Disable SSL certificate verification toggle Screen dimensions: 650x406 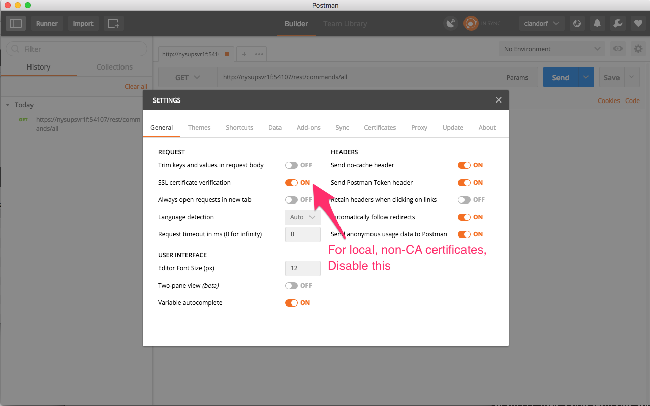tap(291, 183)
